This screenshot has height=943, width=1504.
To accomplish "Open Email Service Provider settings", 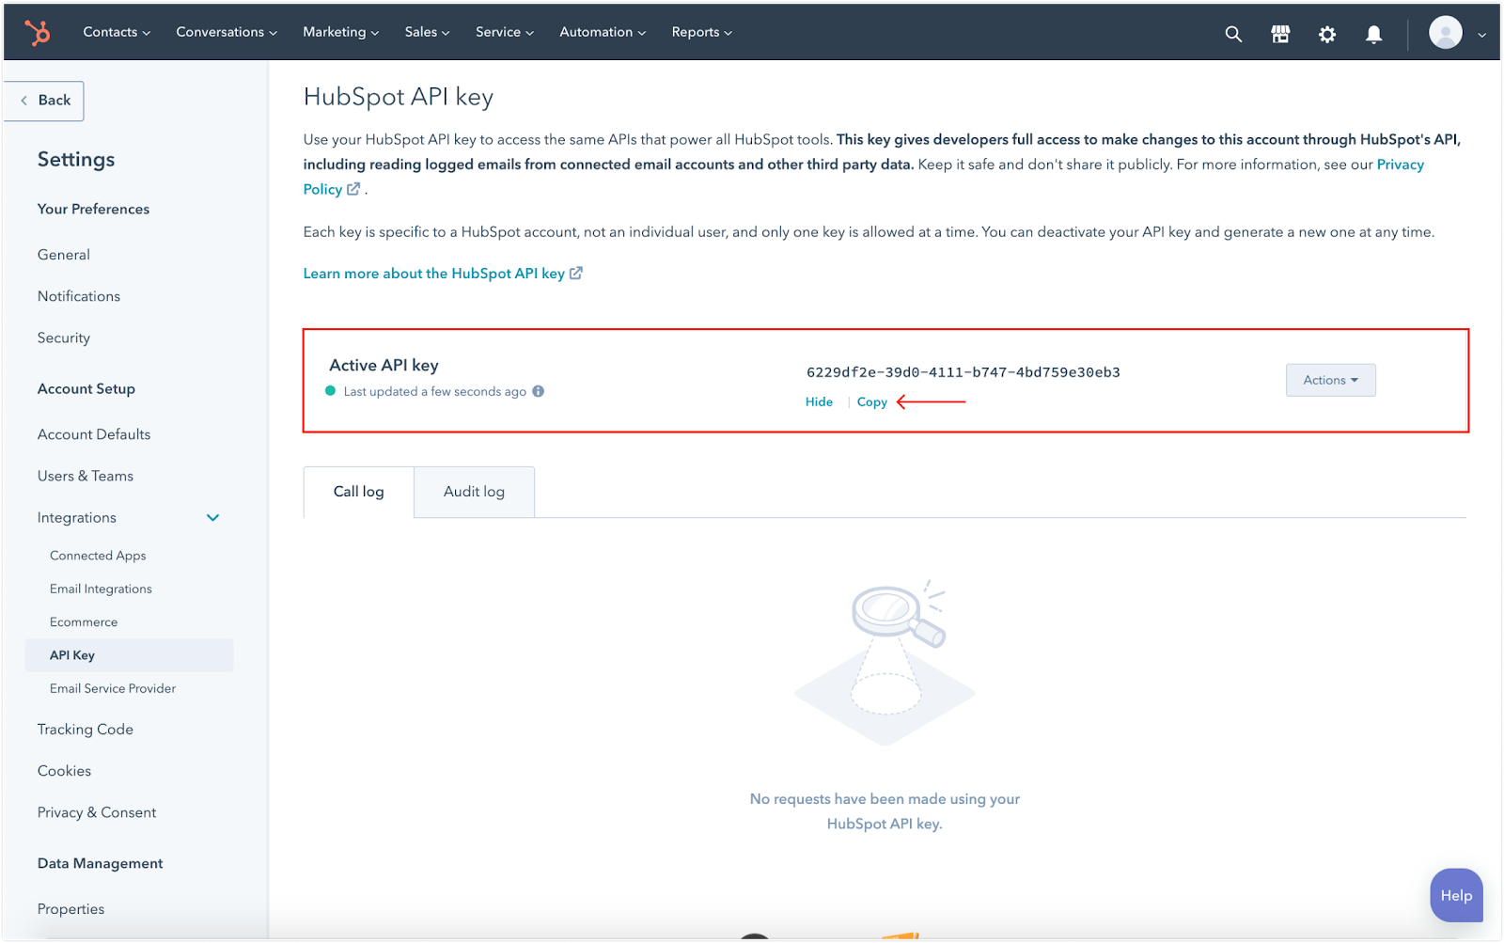I will coord(113,688).
